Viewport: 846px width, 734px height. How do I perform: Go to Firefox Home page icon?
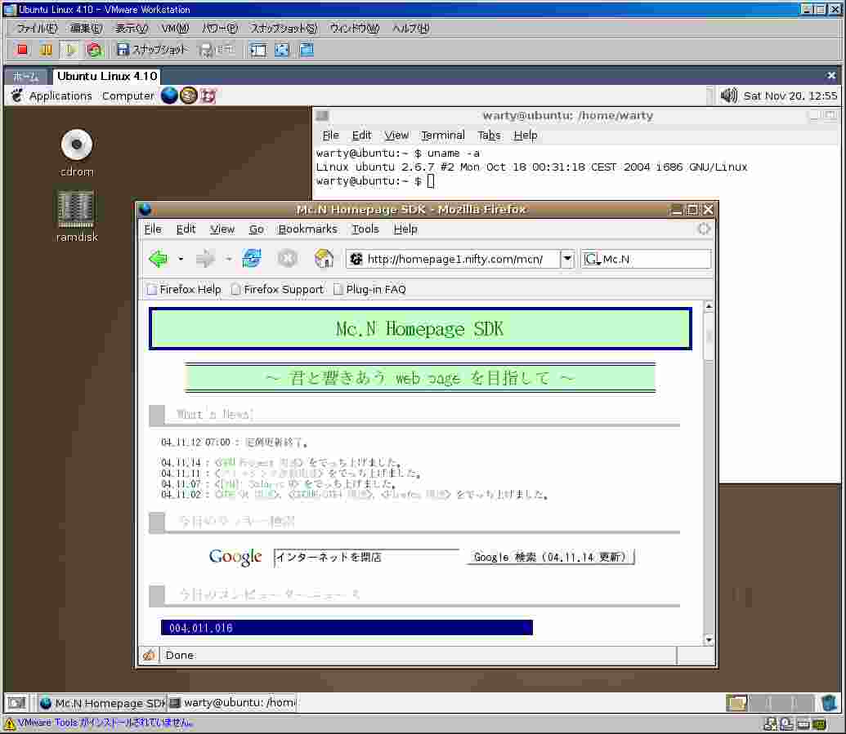[325, 260]
